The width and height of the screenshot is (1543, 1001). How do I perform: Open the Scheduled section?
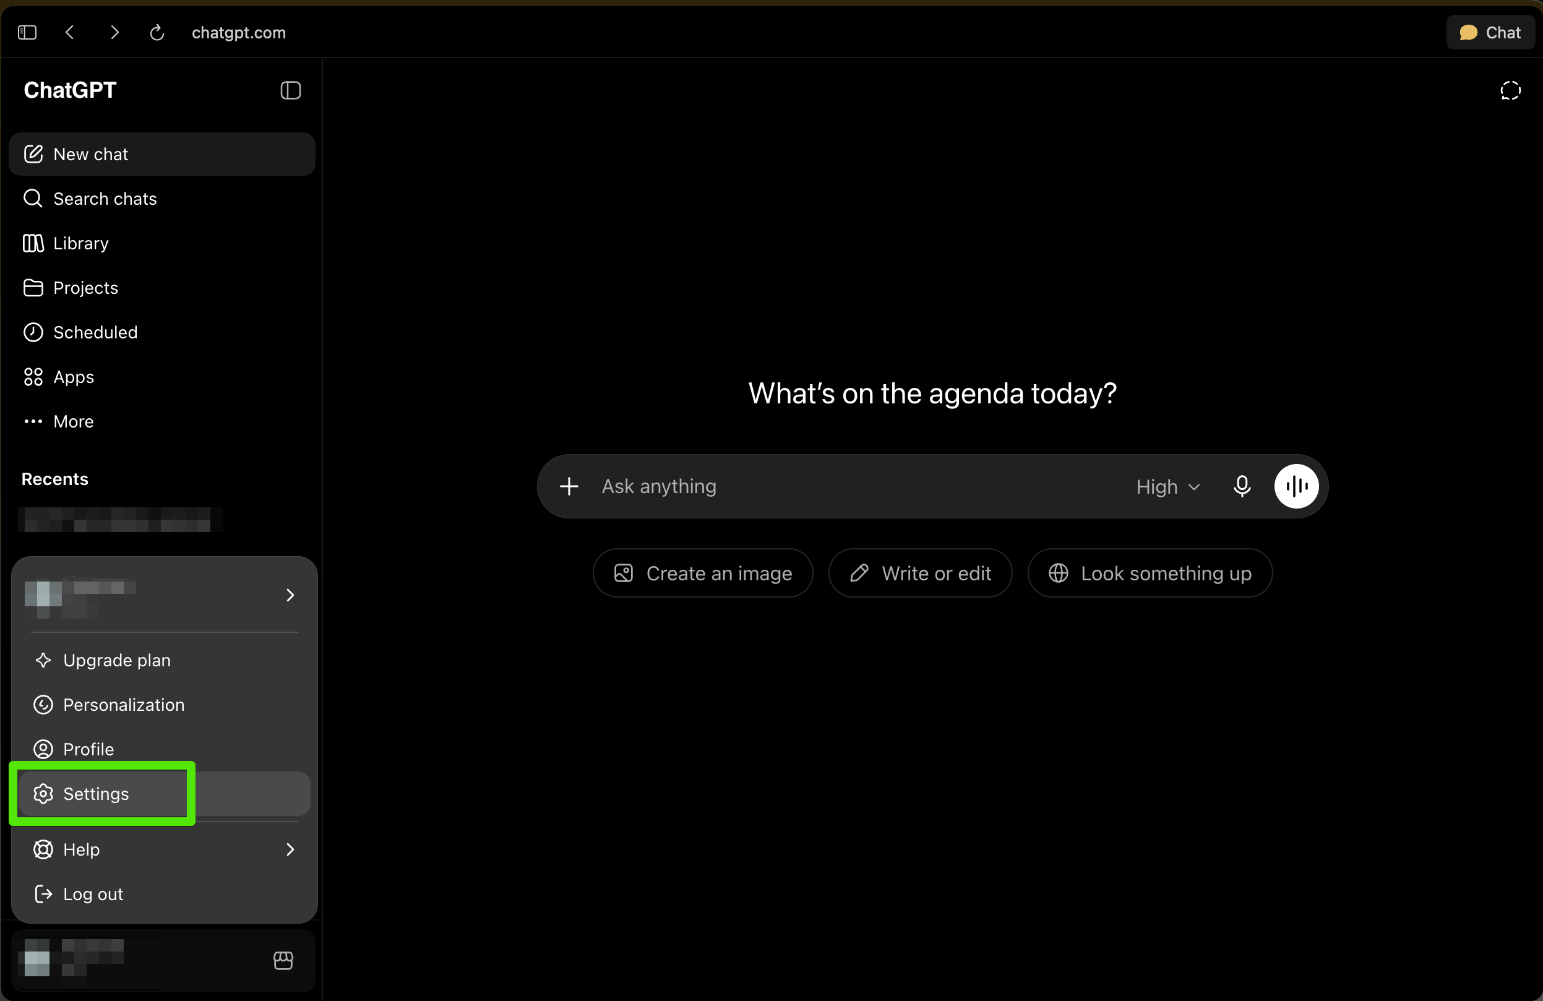(x=162, y=332)
